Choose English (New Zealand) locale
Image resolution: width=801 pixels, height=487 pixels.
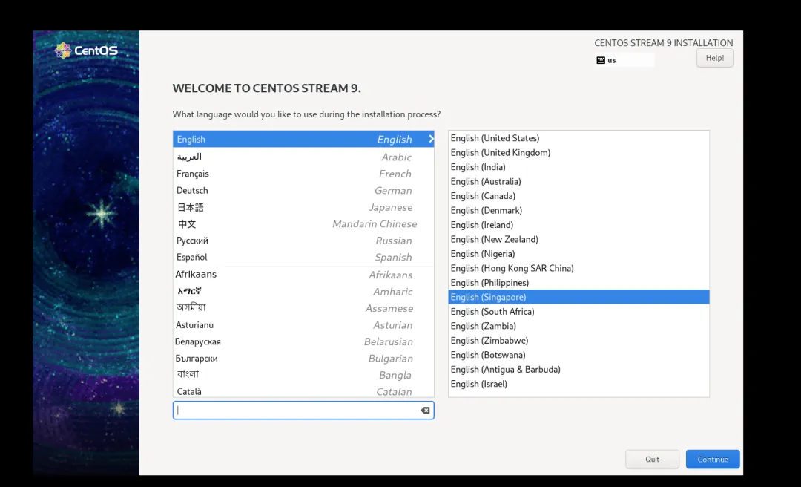(x=578, y=239)
